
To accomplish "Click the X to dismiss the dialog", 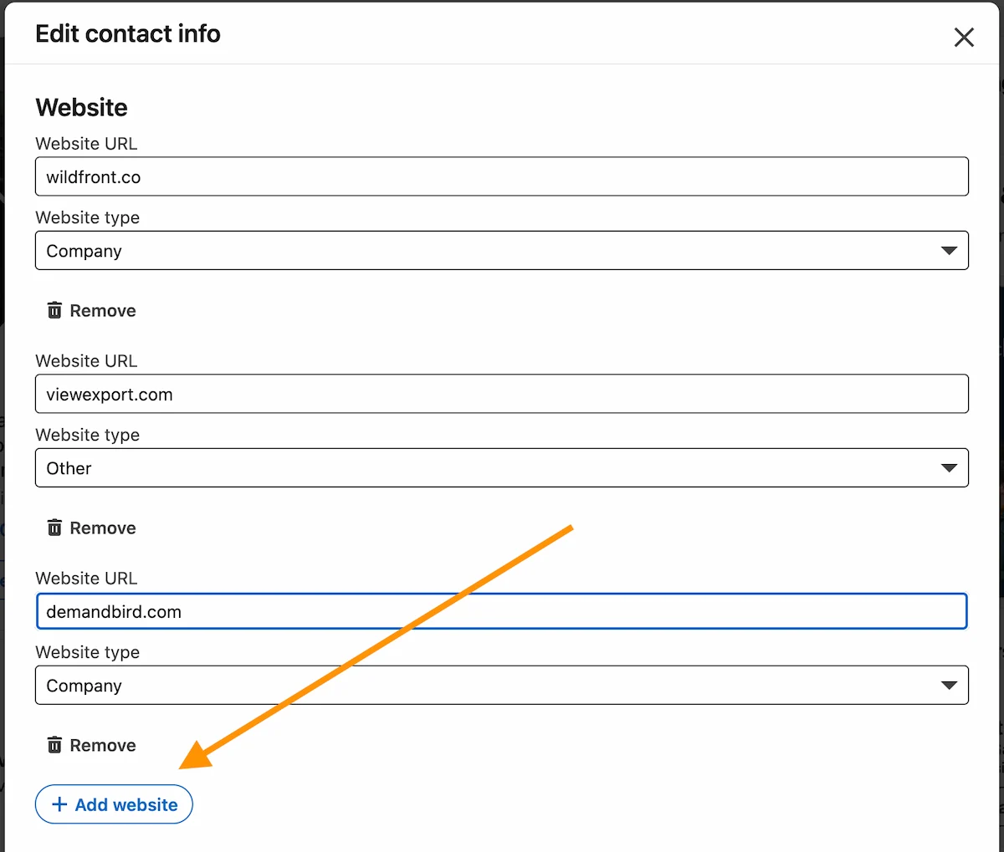I will 964,37.
